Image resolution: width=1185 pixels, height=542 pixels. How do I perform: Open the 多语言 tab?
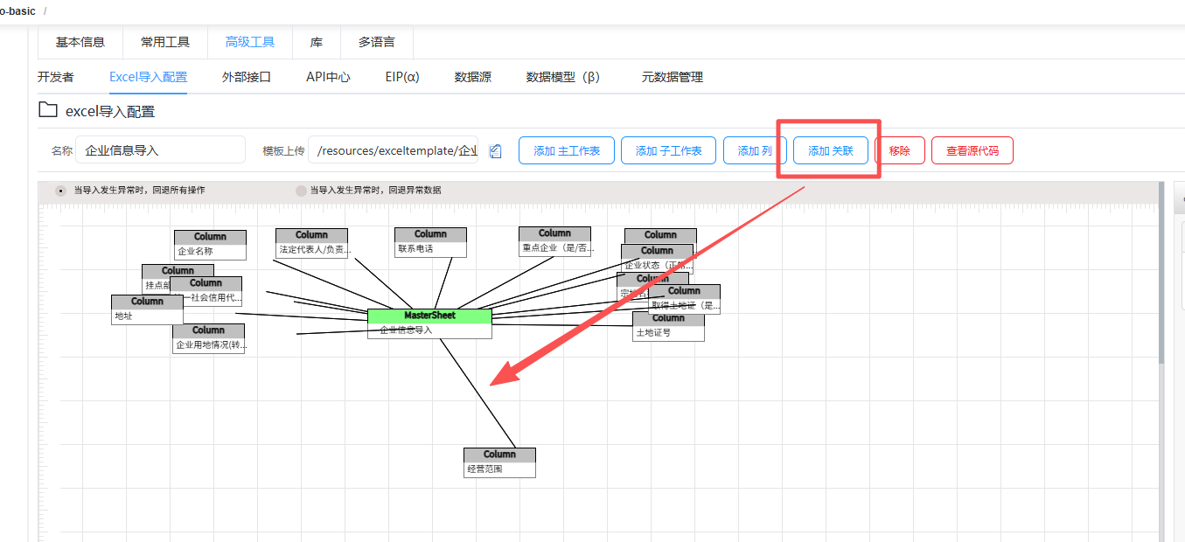[376, 42]
